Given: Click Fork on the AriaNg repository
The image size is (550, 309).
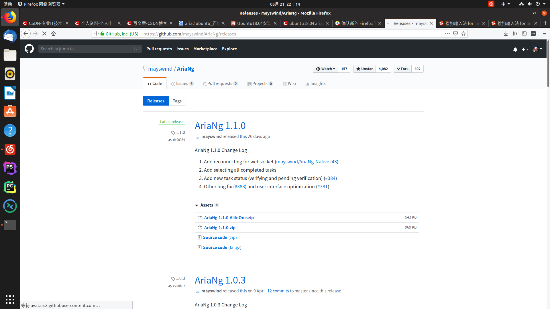Looking at the screenshot, I should (402, 69).
